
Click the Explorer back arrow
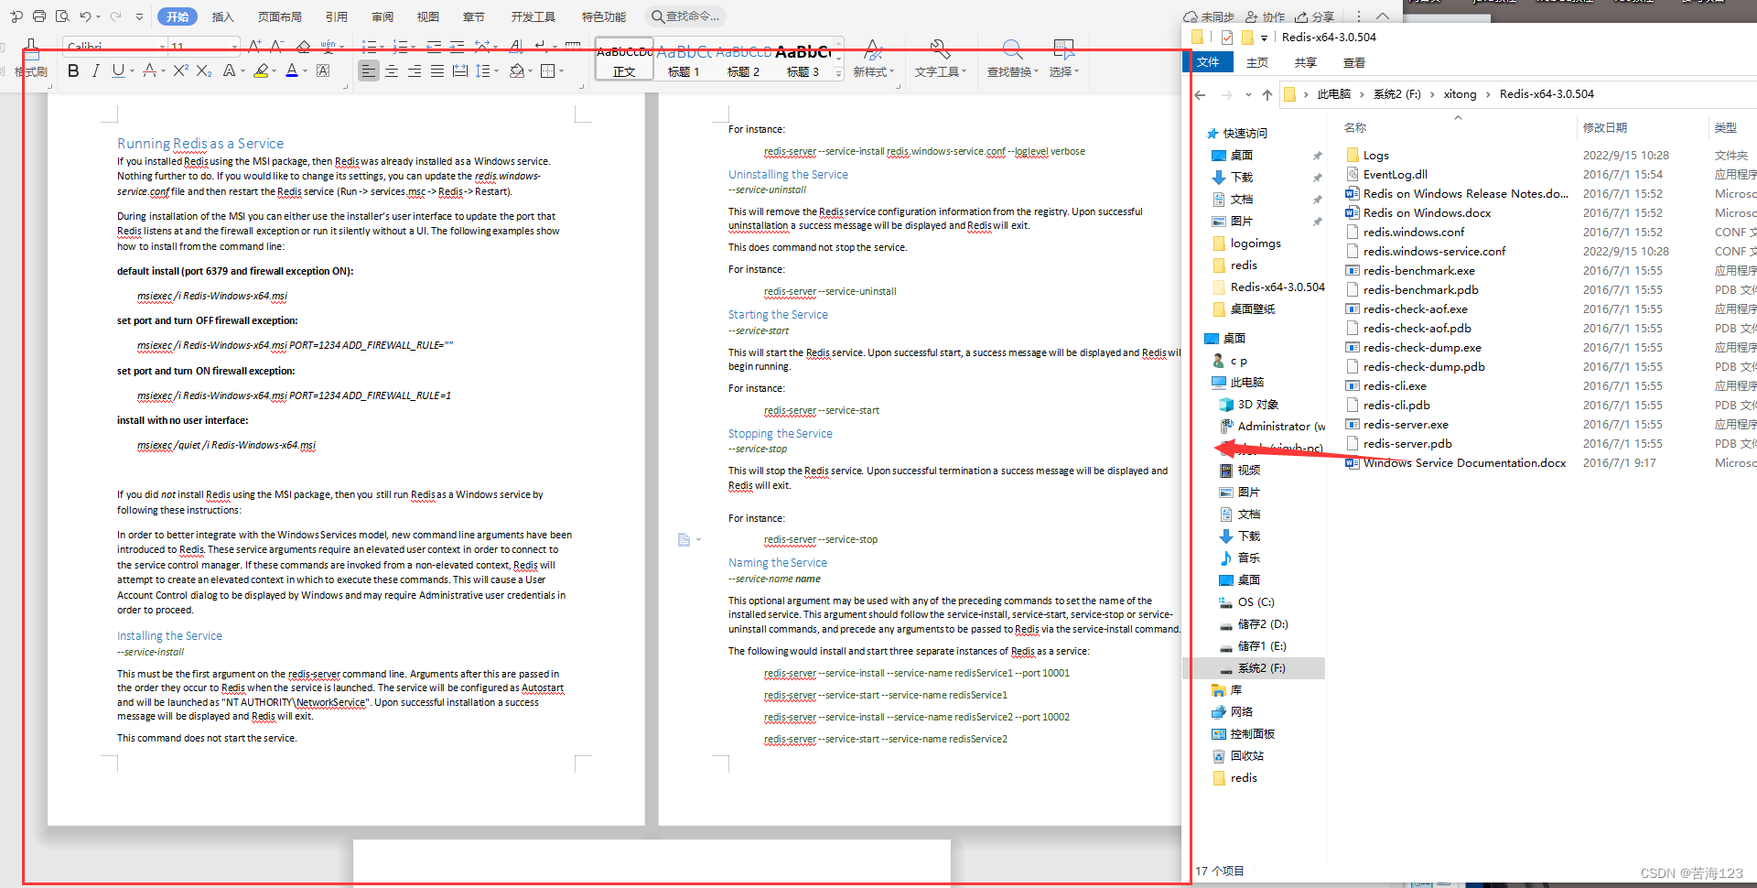tap(1200, 94)
